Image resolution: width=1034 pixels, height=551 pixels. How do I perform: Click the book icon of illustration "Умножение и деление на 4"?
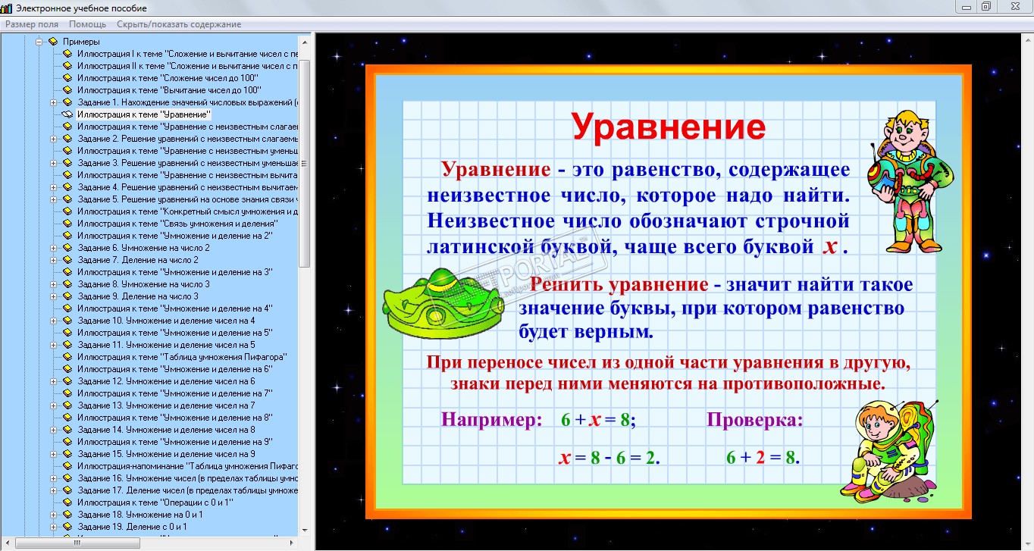pos(67,308)
